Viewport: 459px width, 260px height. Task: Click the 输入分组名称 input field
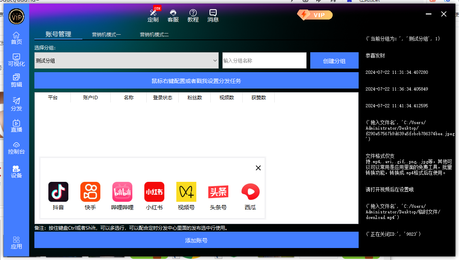[x=264, y=61]
